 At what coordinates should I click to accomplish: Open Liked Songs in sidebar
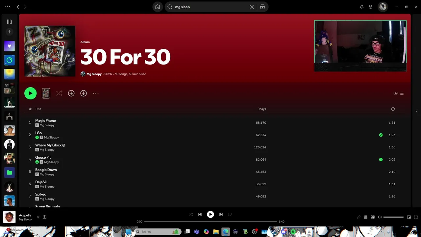(9, 46)
